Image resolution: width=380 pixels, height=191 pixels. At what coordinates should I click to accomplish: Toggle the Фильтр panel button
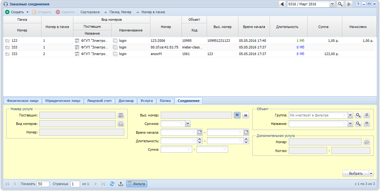click(x=137, y=184)
